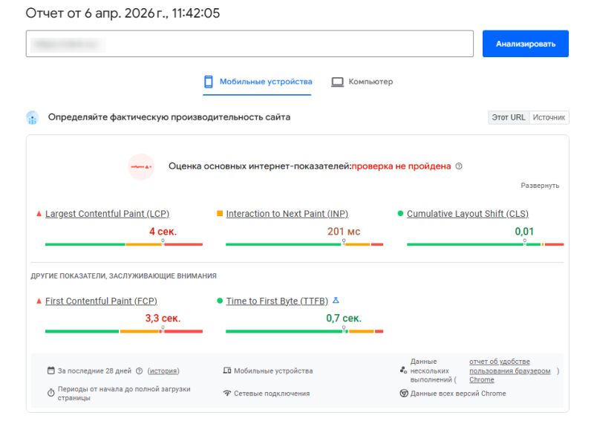
Task: Click the wifi icon by Сетевые подключения
Action: point(227,394)
